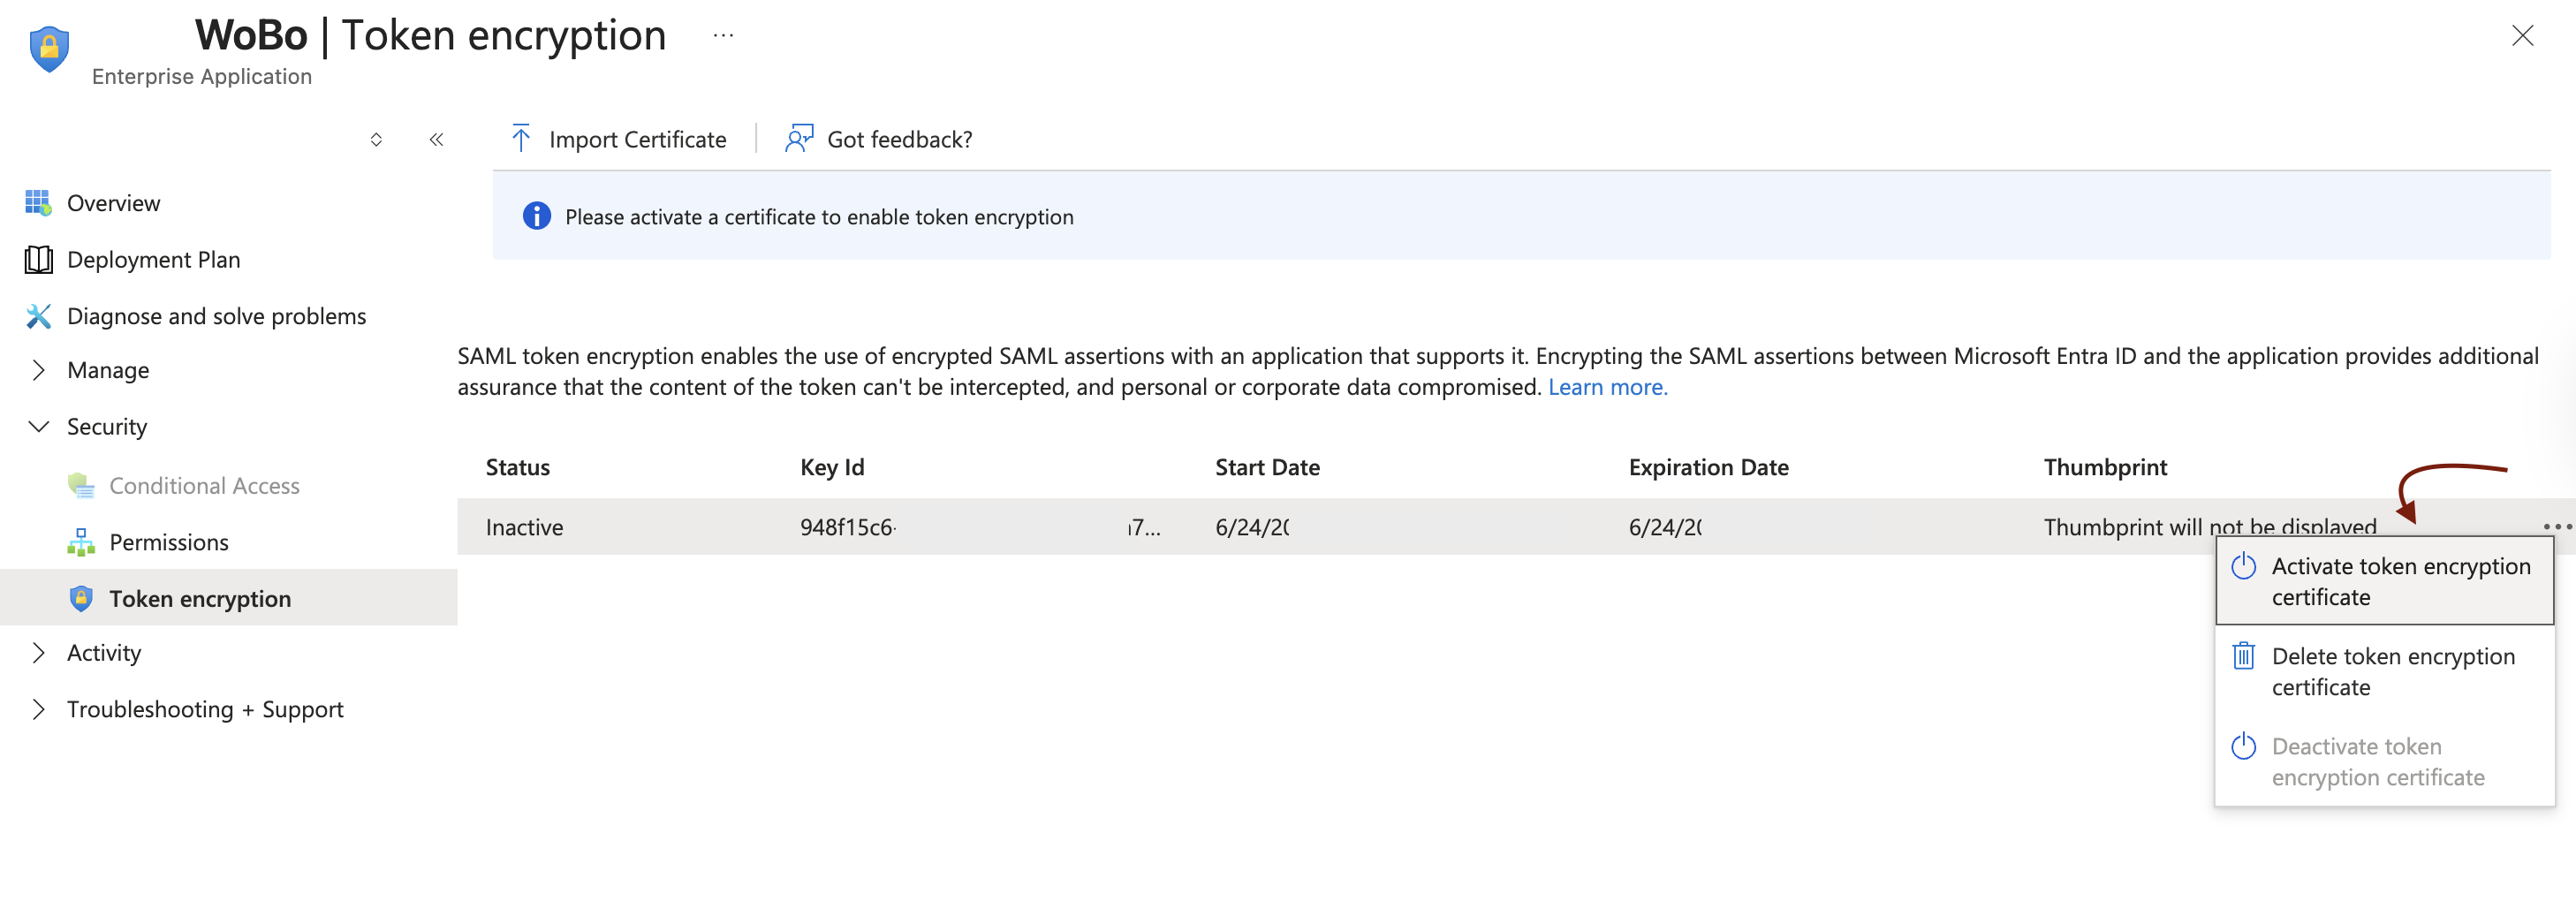Click the Start Date column header
2576x924 pixels.
point(1267,467)
